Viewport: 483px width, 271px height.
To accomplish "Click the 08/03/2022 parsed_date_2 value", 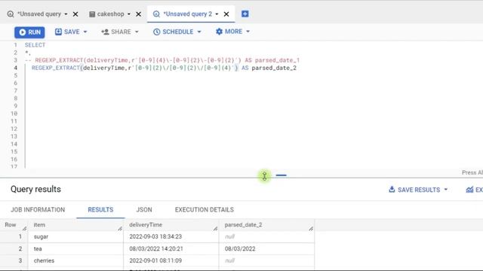I will tap(240, 248).
